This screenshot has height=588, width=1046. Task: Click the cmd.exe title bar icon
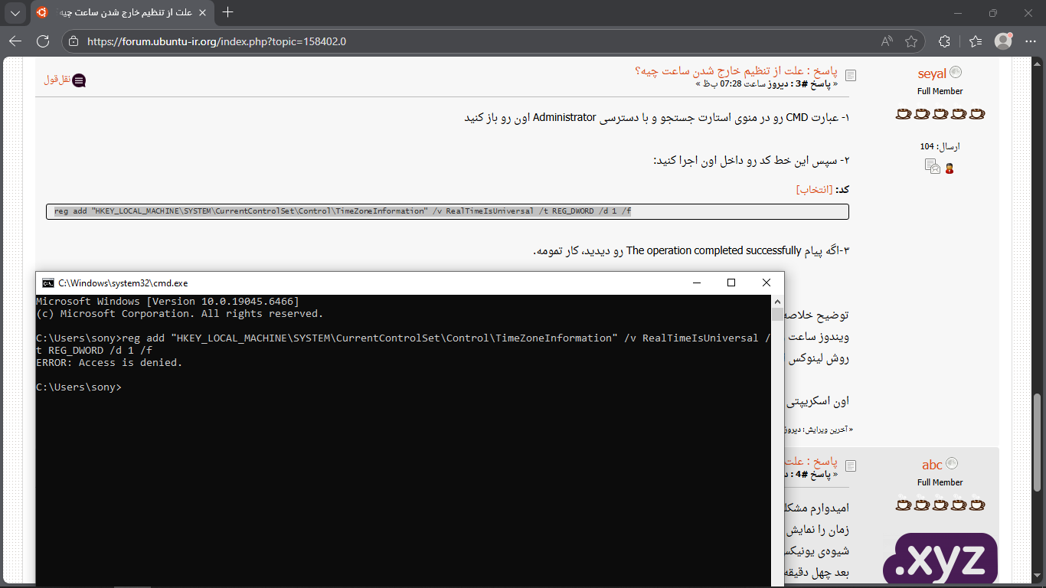click(47, 283)
